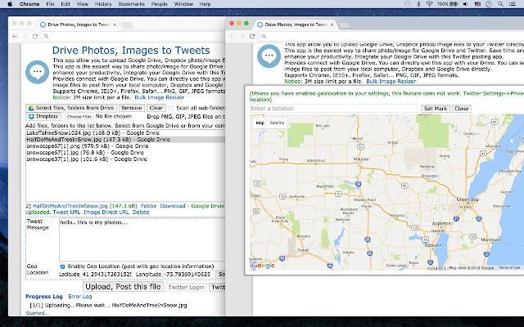Open the Tweet URL link
Image resolution: width=524 pixels, height=327 pixels.
(x=66, y=213)
